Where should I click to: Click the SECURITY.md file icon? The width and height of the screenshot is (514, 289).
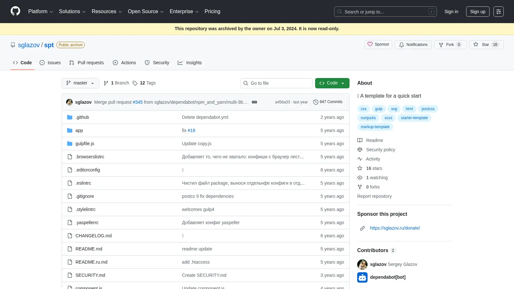tap(70, 275)
